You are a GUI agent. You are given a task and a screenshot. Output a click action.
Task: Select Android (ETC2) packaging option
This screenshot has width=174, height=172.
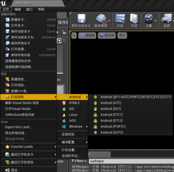pyautogui.click(x=130, y=121)
